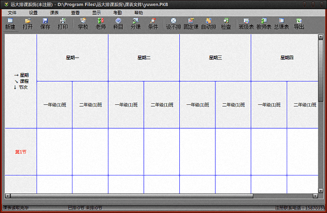Save timetable using the 保存 icon
This screenshot has height=213, width=327.
coord(45,24)
